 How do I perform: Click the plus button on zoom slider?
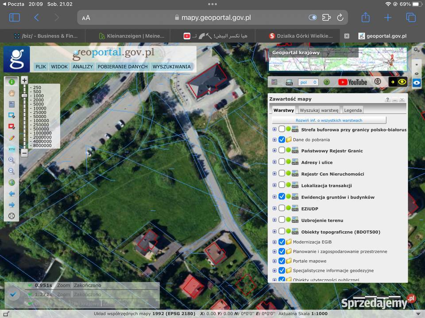point(24,80)
